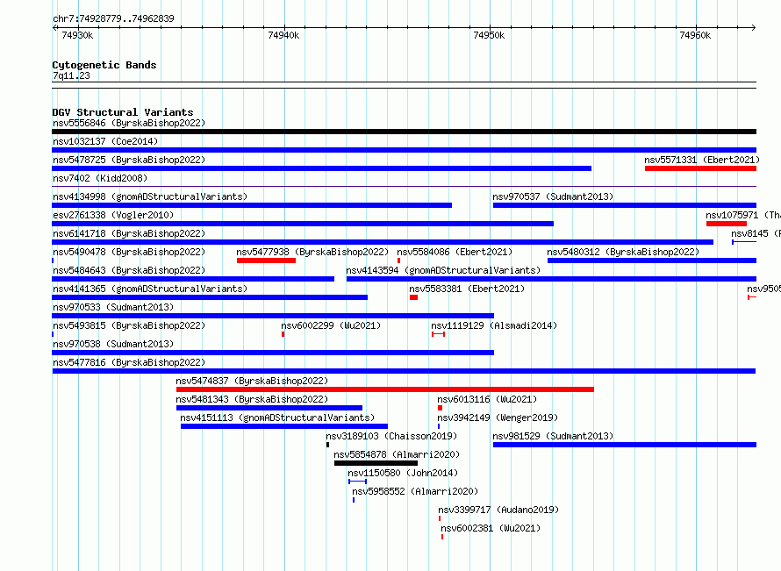Click the 74950k ruler position
Image resolution: width=781 pixels, height=571 pixels.
click(489, 35)
